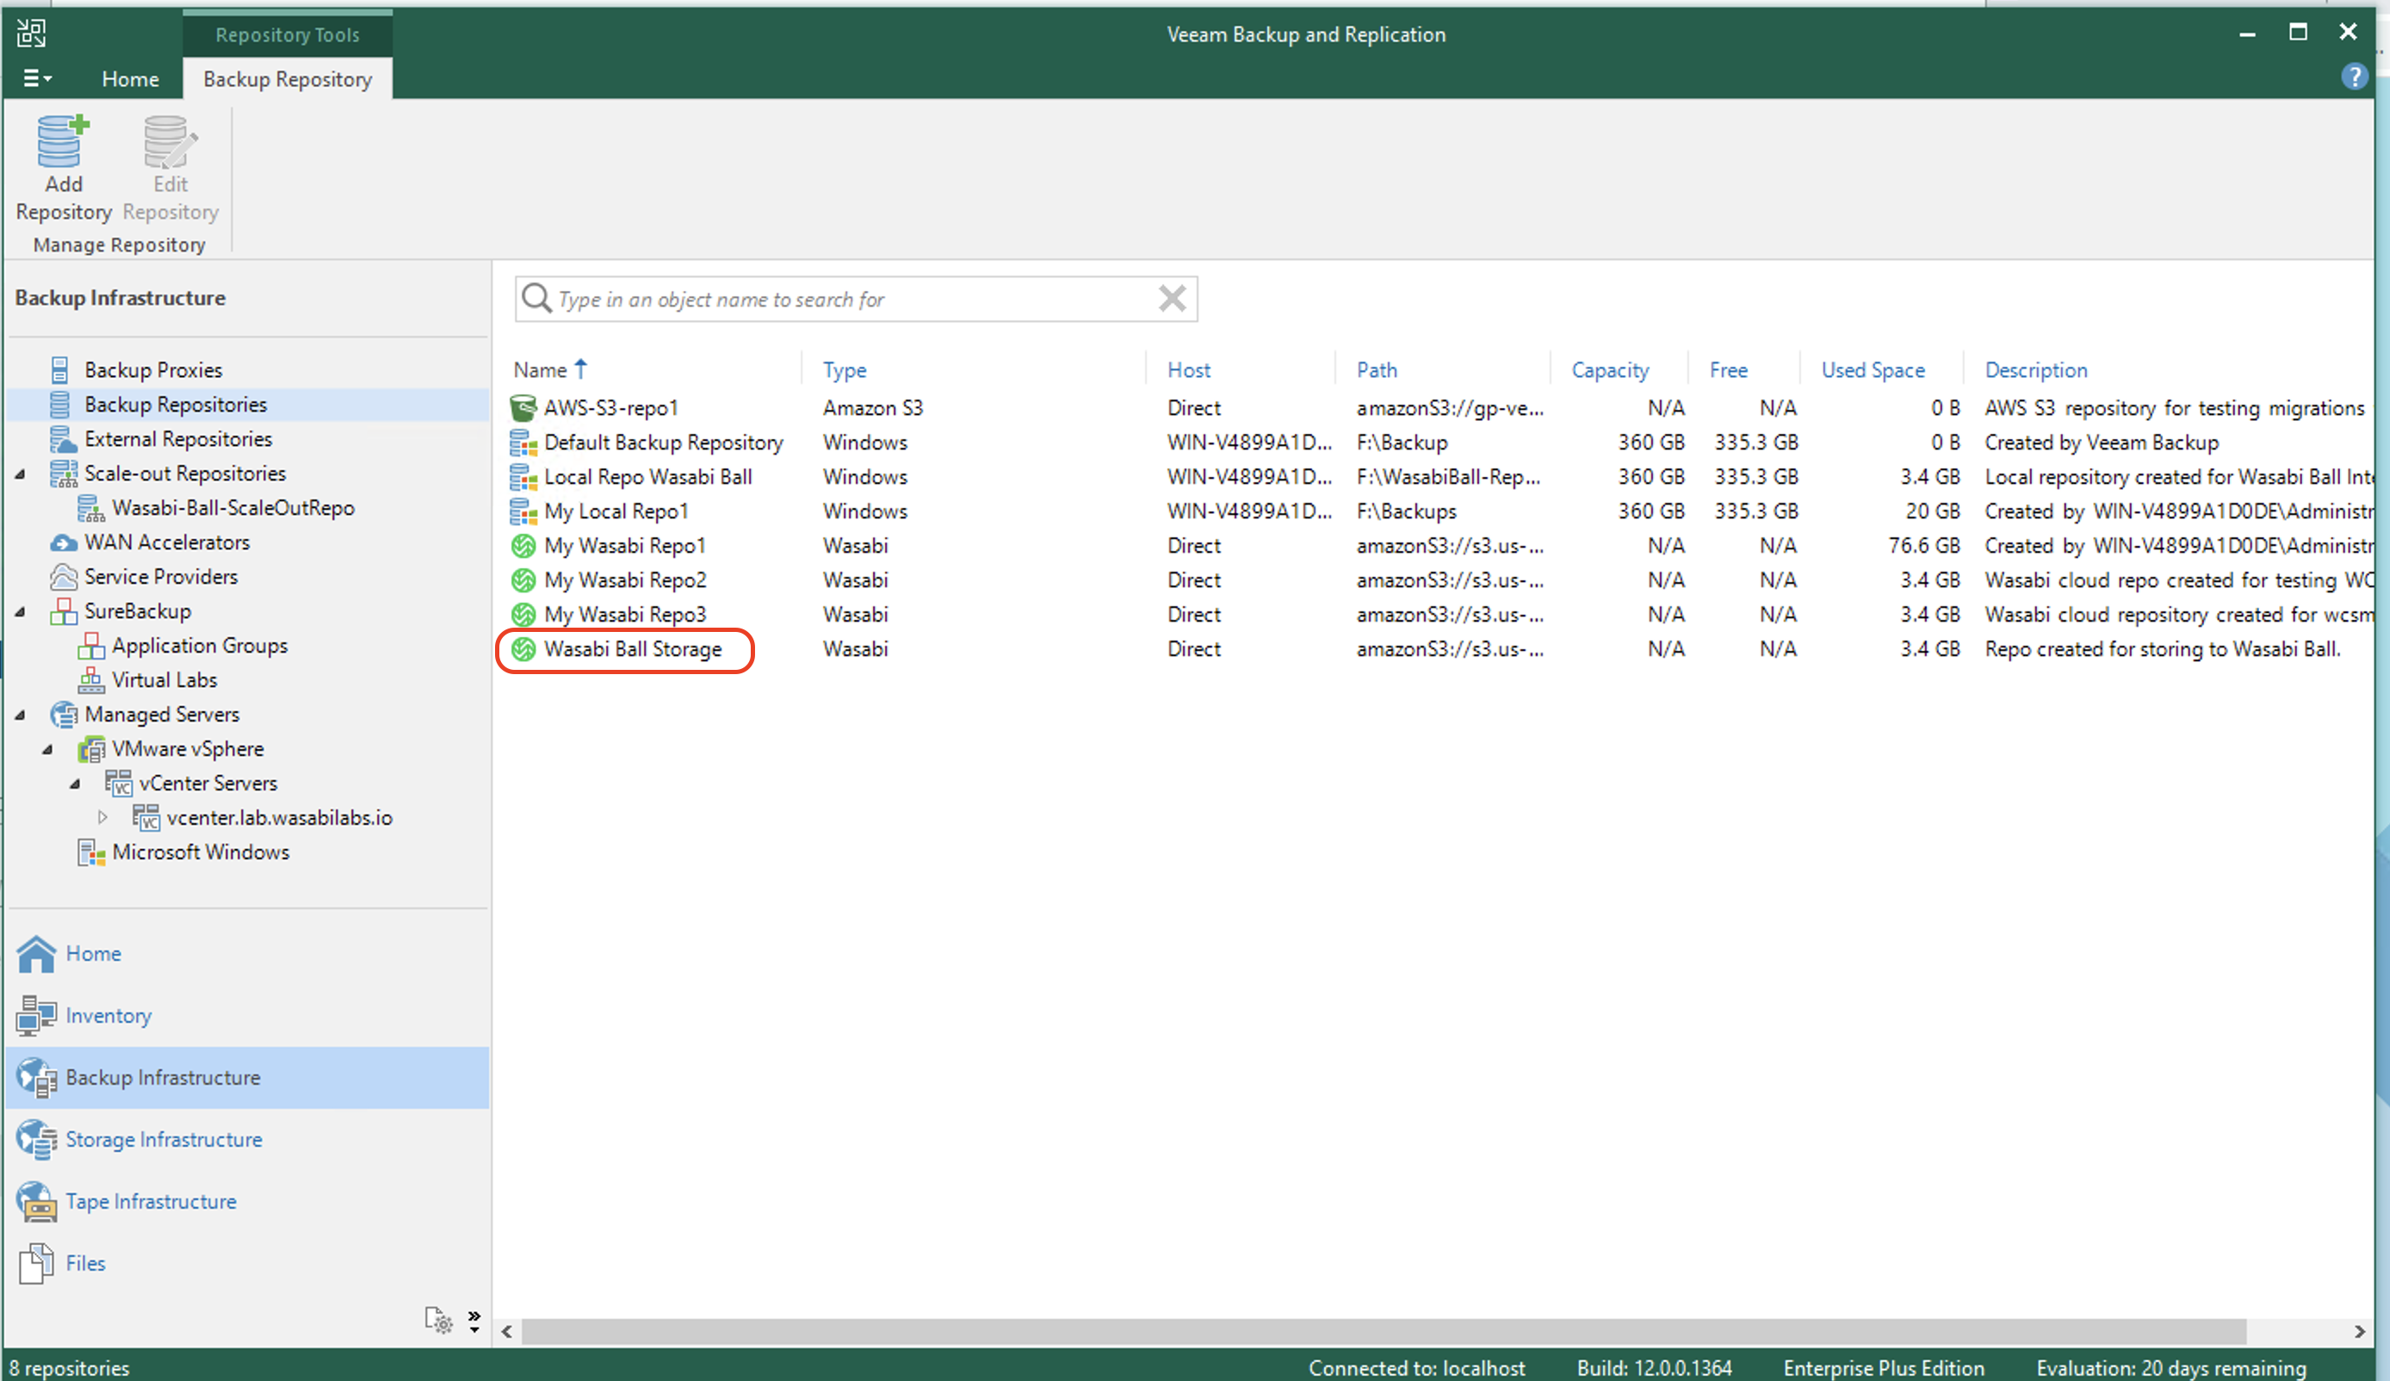Click the Edit Repository icon
This screenshot has width=2390, height=1381.
pos(170,142)
